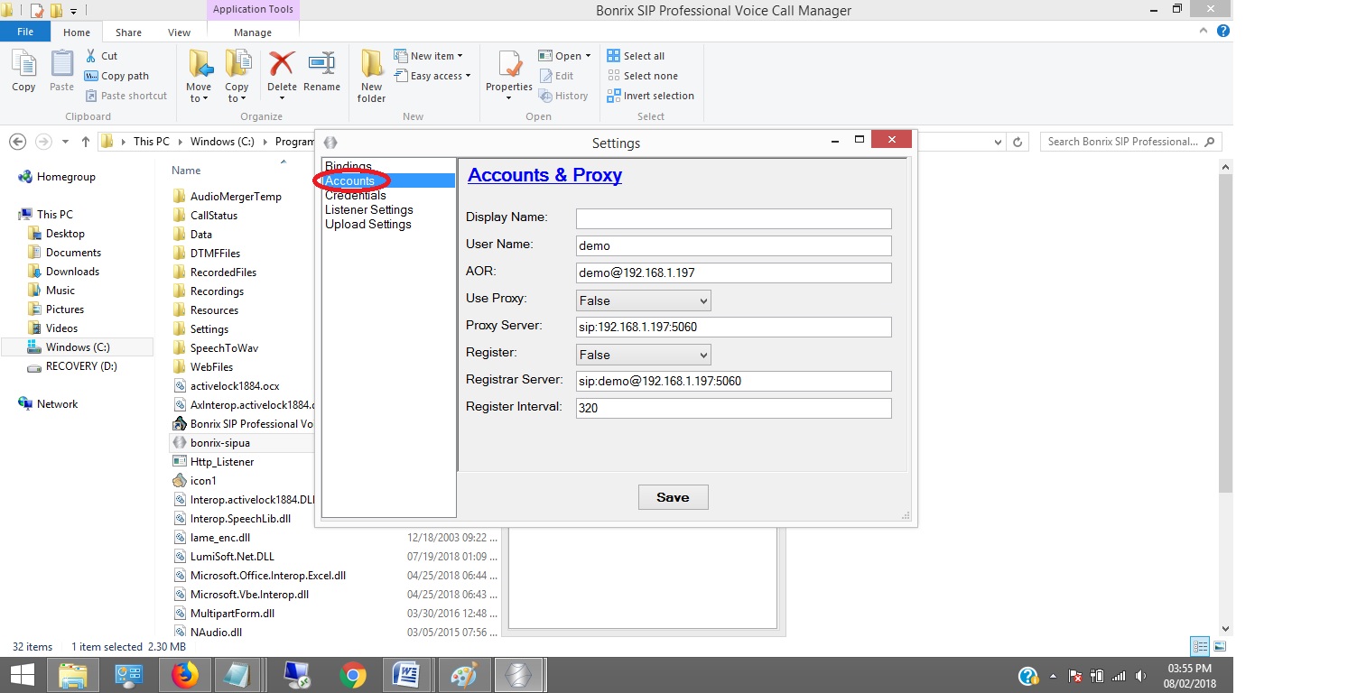Click the Name column header
The height and width of the screenshot is (693, 1357).
tap(186, 171)
